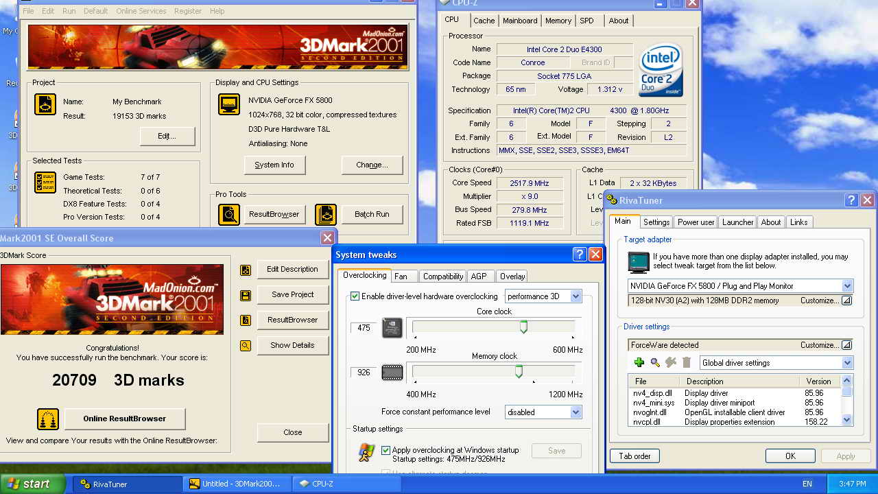
Task: Click the 3DMark2001 Second Edition banner
Action: coord(217,47)
